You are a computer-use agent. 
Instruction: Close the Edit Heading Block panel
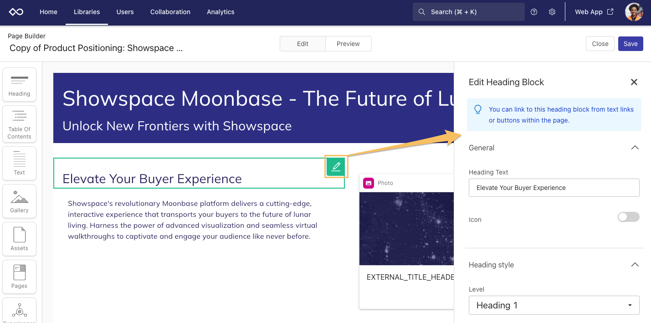[x=634, y=82]
